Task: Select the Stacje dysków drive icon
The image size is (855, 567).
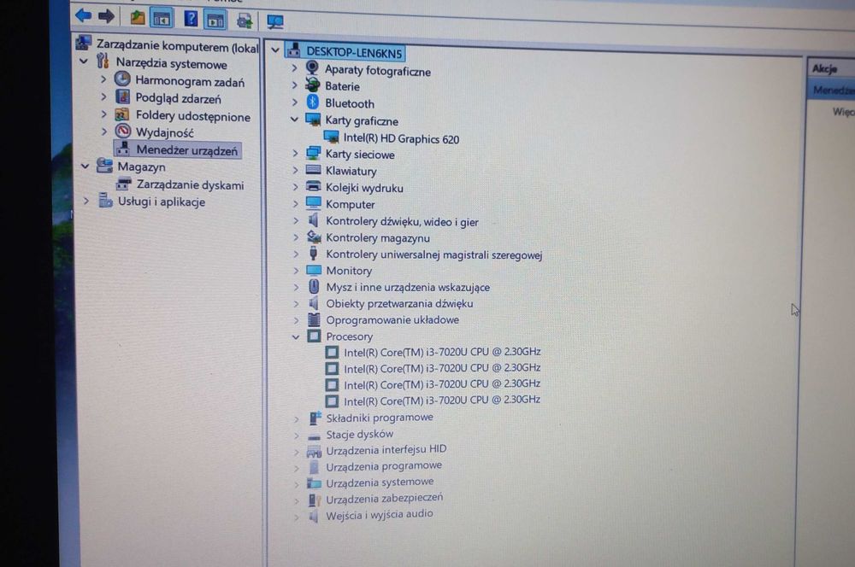Action: (x=314, y=435)
